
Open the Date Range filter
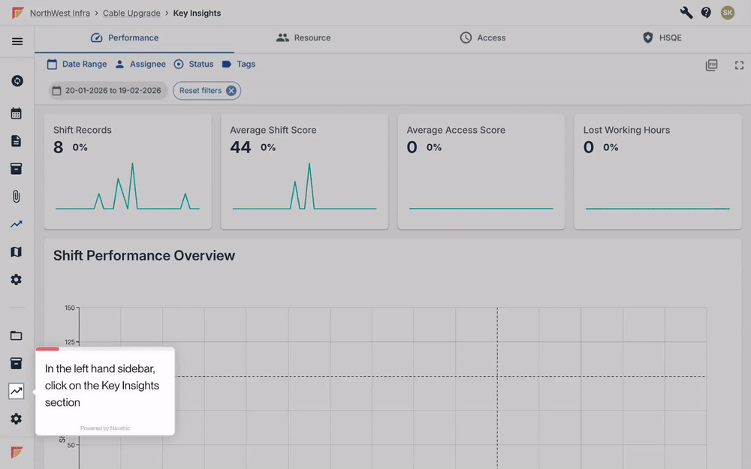[77, 64]
